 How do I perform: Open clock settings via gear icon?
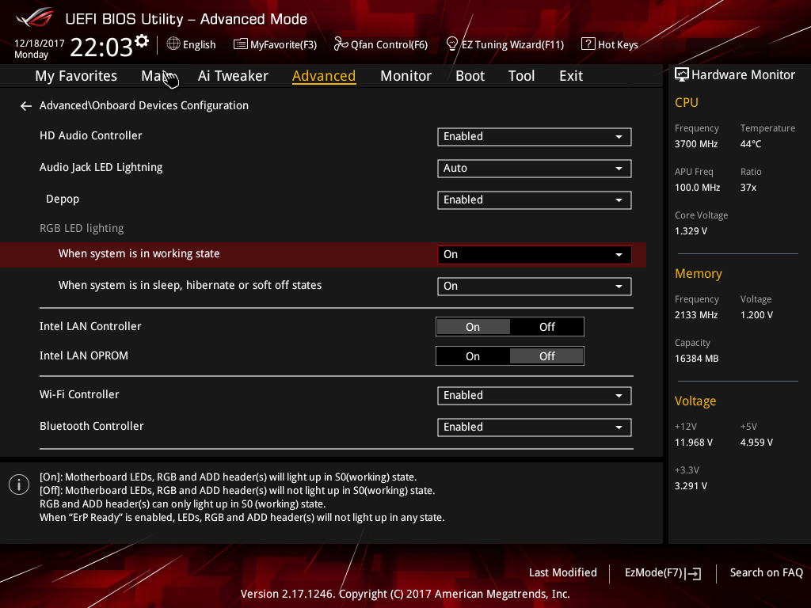click(142, 41)
